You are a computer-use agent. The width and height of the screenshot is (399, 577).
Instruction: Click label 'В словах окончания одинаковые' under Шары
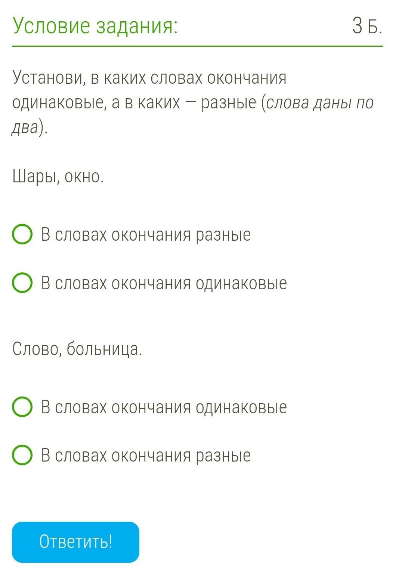pos(164,283)
